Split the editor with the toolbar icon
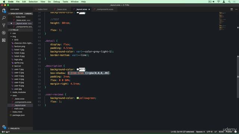The width and height of the screenshot is (239, 134). [x=232, y=9]
